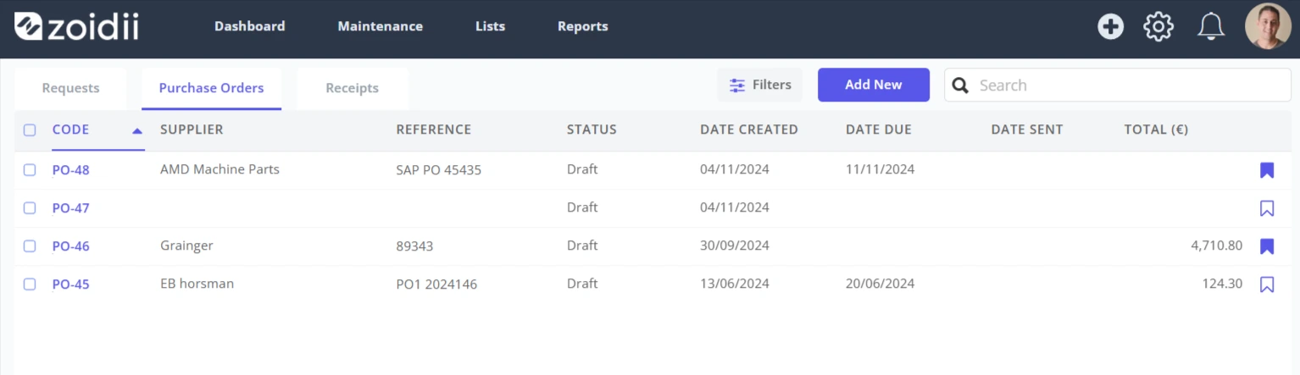Screen dimensions: 1300x375
Task: Click Draft status in PO-47 row
Action: pyautogui.click(x=582, y=207)
